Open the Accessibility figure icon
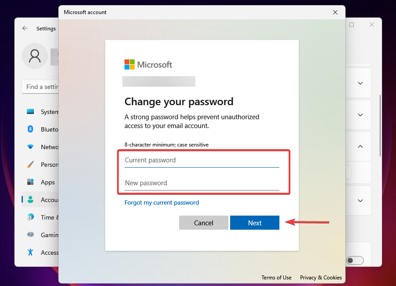 click(30, 252)
